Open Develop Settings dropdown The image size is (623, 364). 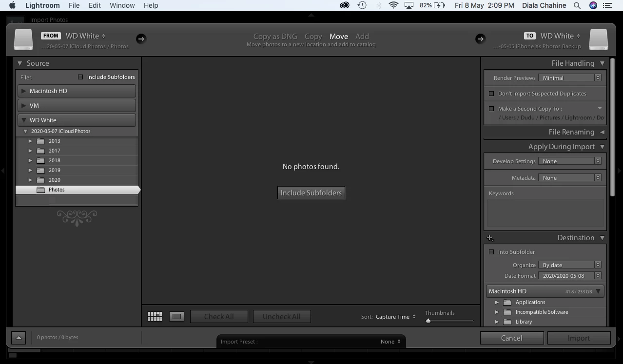click(570, 161)
